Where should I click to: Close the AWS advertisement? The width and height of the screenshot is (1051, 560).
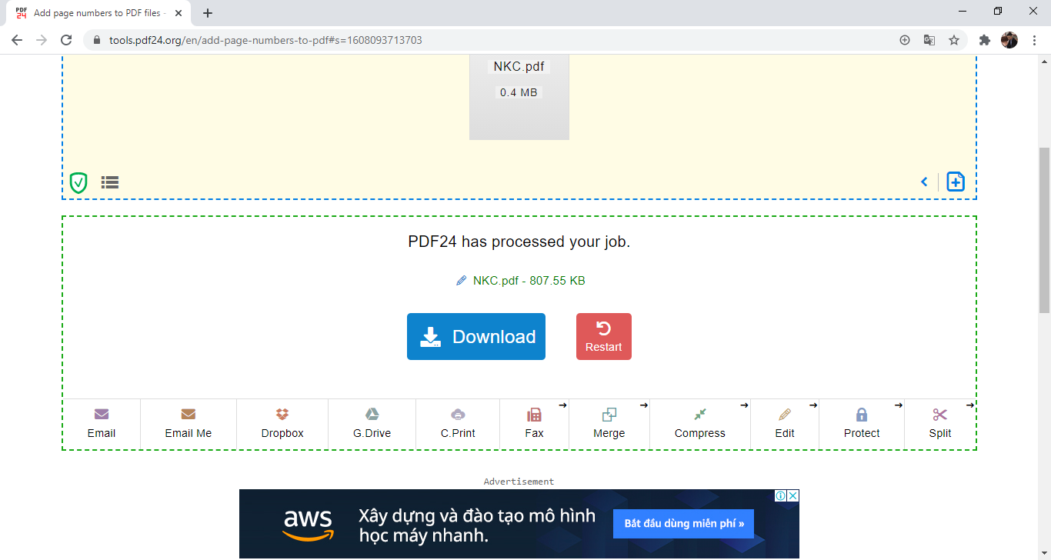pyautogui.click(x=793, y=496)
